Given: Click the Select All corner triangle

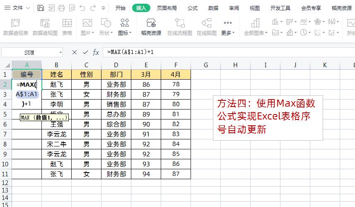Looking at the screenshot, I should tap(8, 65).
